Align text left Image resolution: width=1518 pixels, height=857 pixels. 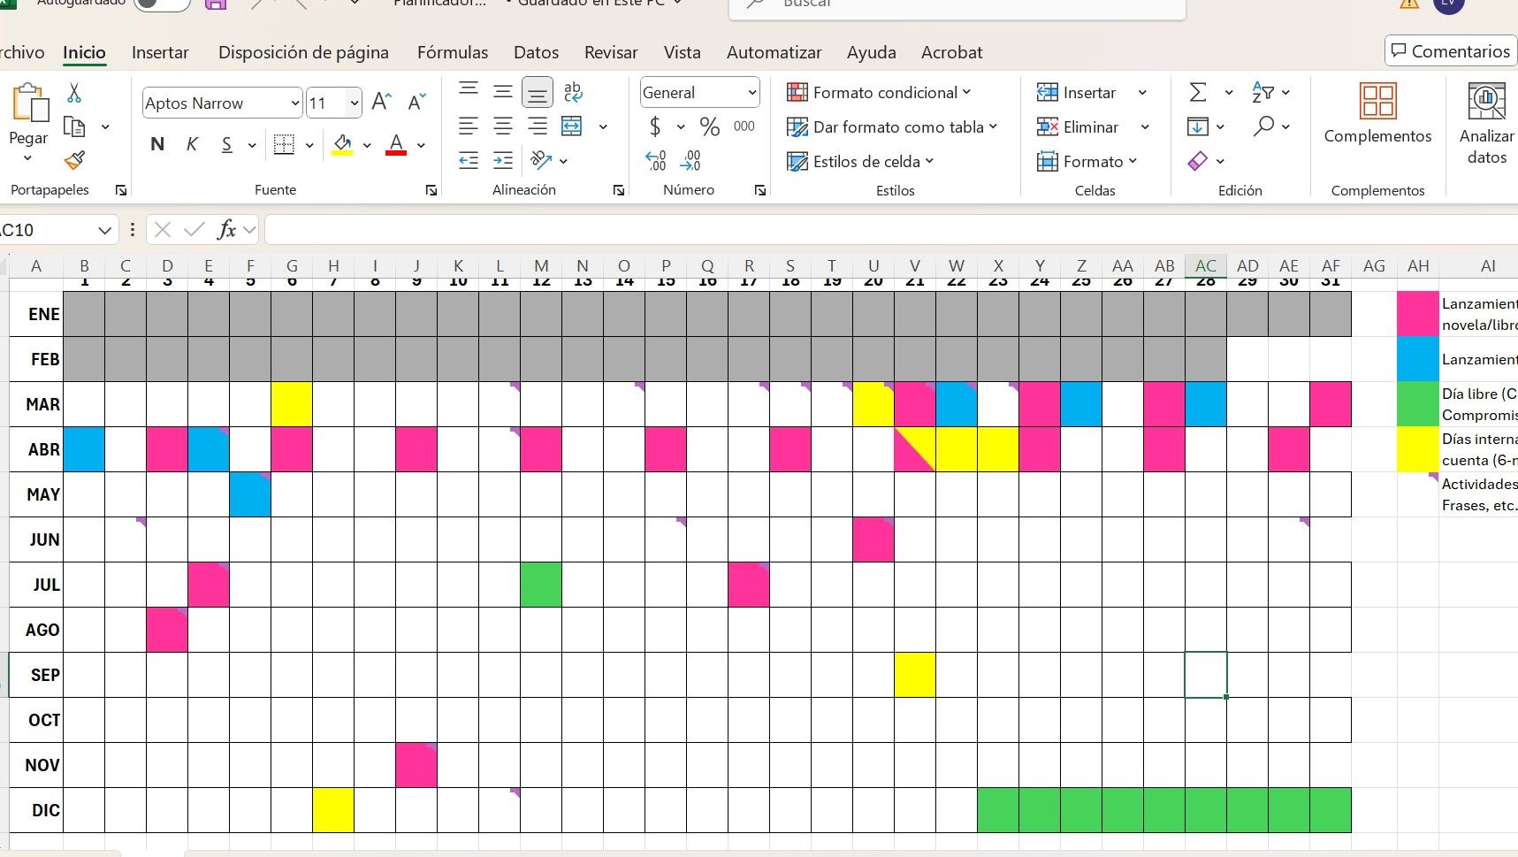pyautogui.click(x=469, y=126)
